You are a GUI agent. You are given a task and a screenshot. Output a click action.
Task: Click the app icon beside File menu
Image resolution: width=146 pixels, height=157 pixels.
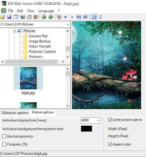[4, 11]
